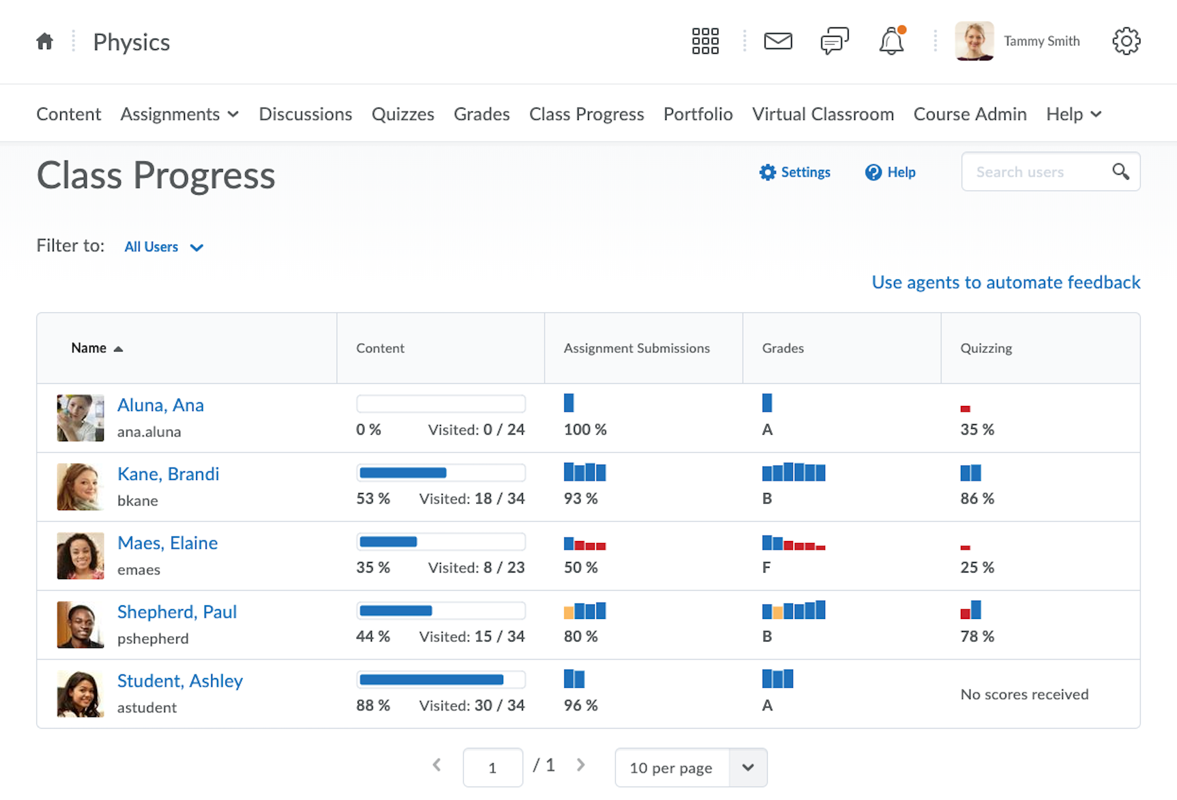Viewport: 1177px width, 800px height.
Task: Click Brandi Kane's profile photo
Action: [81, 487]
